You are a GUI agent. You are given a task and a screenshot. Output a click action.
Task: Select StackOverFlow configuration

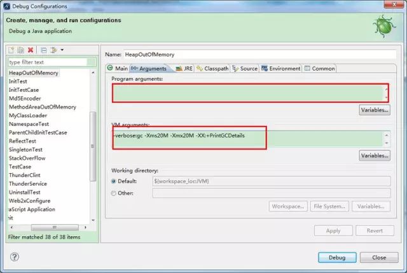coord(27,158)
